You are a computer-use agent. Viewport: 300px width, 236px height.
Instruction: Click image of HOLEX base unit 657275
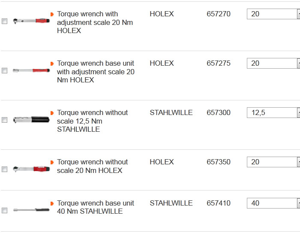31,70
